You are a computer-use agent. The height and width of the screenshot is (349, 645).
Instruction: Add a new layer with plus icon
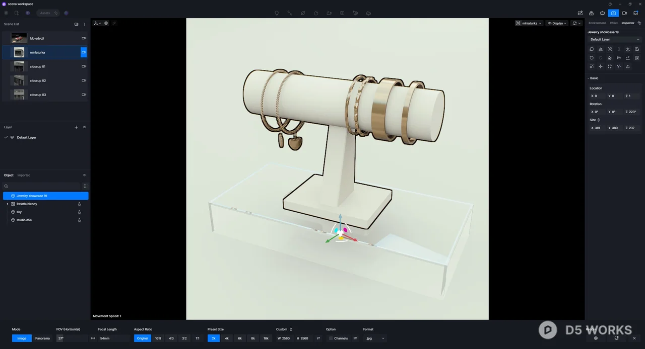pos(77,127)
